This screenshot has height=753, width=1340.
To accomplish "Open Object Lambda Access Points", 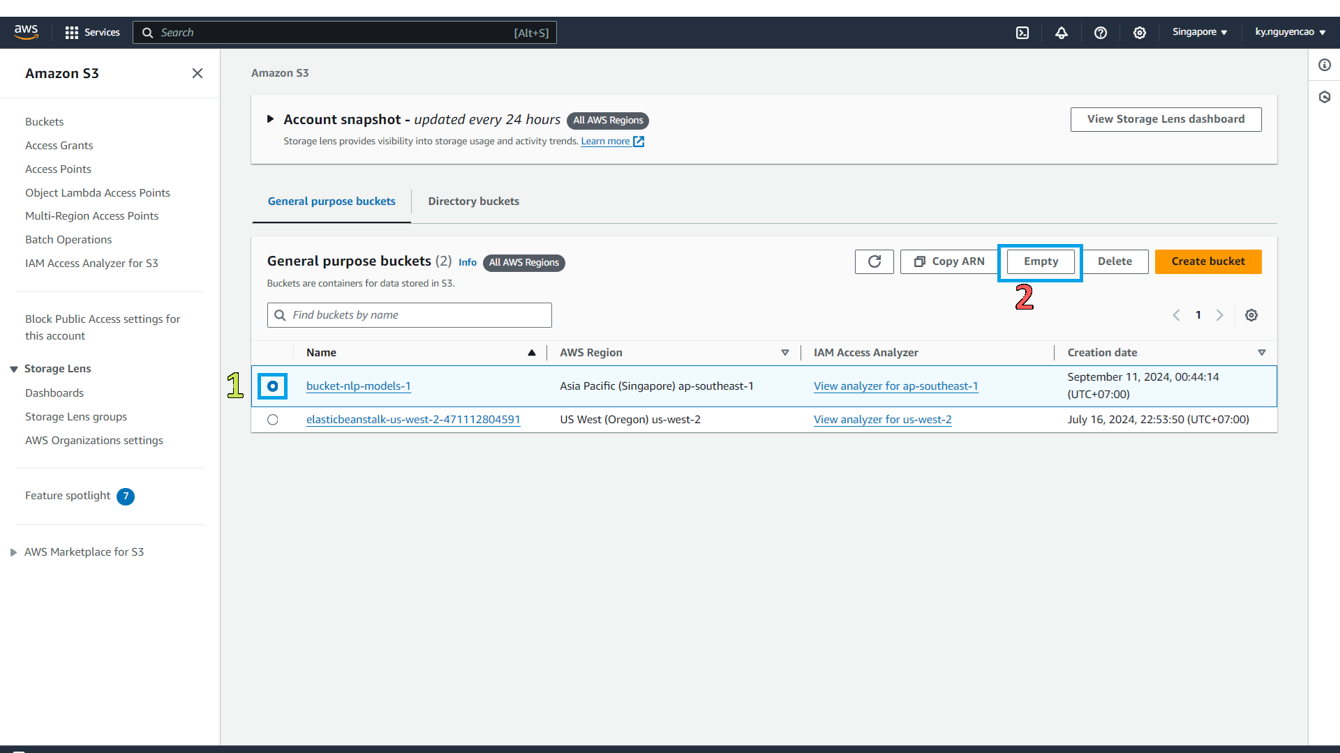I will (98, 193).
